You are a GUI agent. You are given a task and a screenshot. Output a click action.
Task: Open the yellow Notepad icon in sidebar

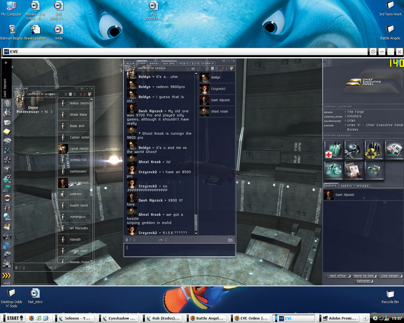tap(7, 132)
